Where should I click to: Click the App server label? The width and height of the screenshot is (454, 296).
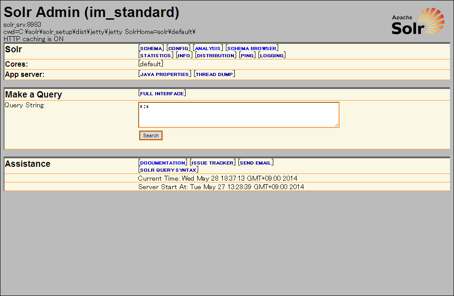coord(25,74)
